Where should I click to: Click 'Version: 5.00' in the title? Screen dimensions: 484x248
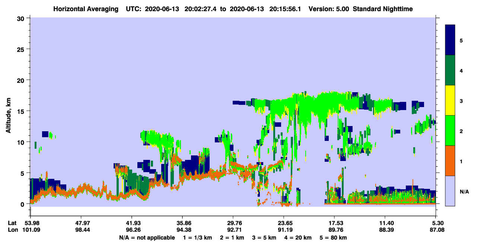coord(329,9)
